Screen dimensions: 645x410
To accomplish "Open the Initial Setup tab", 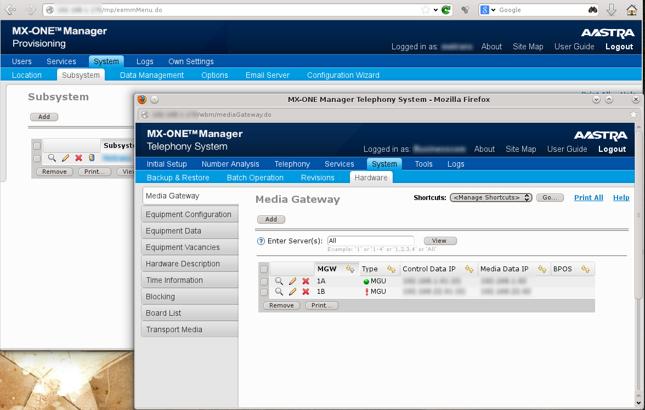I will pyautogui.click(x=167, y=164).
